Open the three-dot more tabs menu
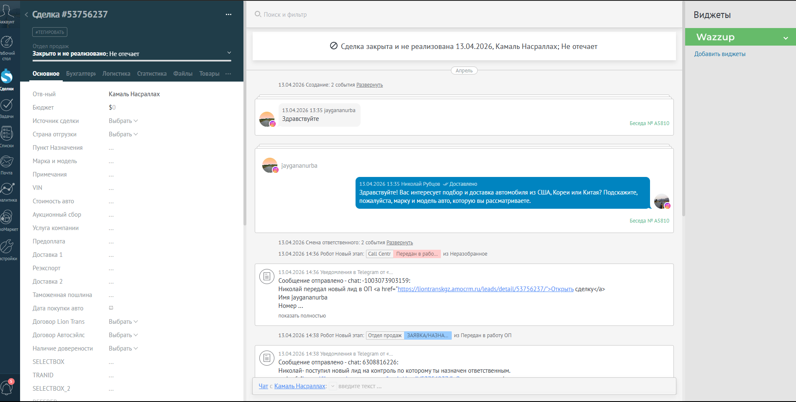796x402 pixels. pyautogui.click(x=228, y=74)
